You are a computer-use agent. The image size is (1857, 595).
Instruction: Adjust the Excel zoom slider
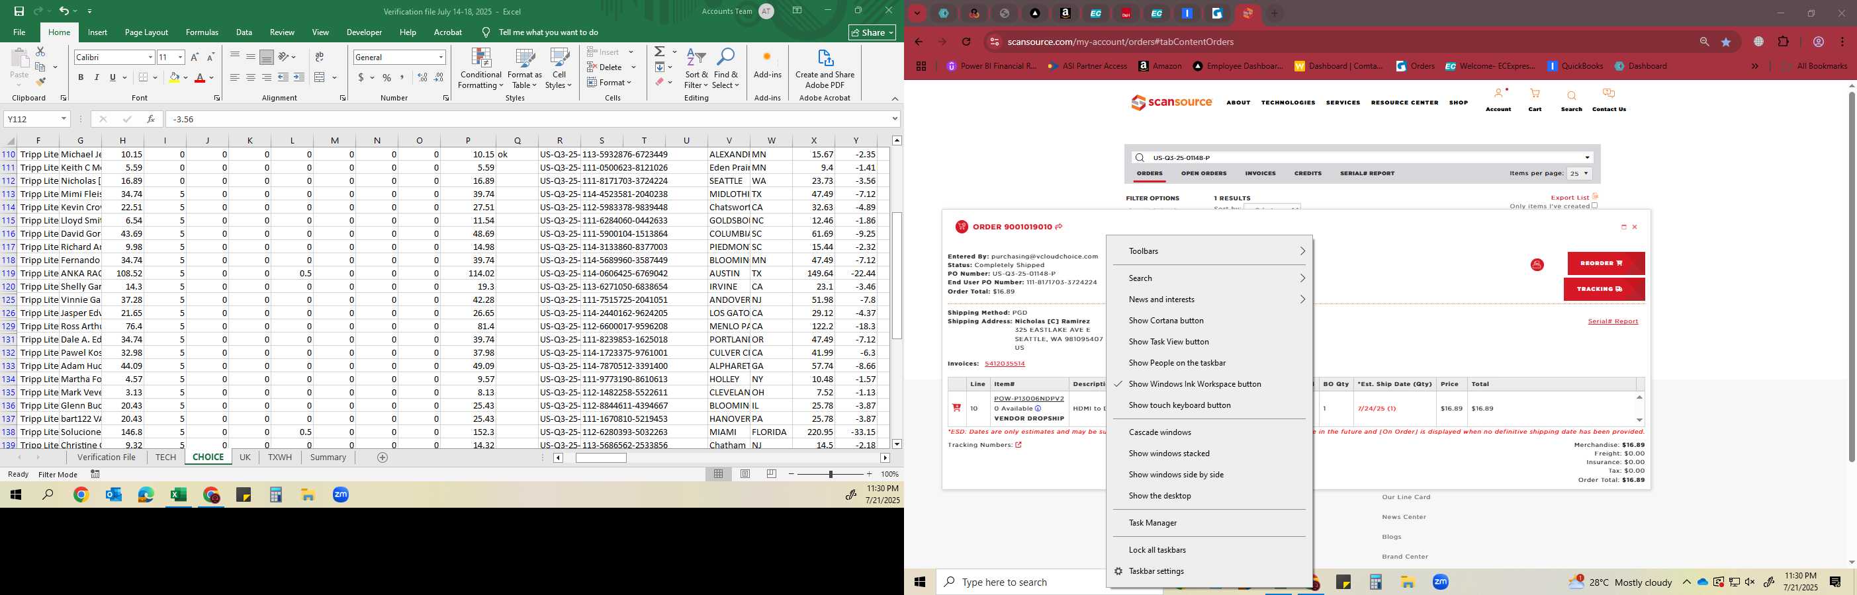[831, 474]
